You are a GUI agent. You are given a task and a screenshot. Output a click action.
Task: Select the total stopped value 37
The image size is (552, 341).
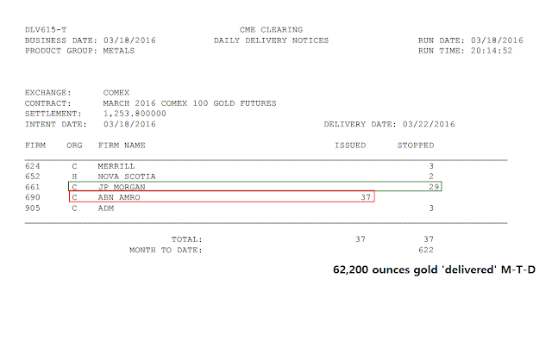click(x=429, y=239)
